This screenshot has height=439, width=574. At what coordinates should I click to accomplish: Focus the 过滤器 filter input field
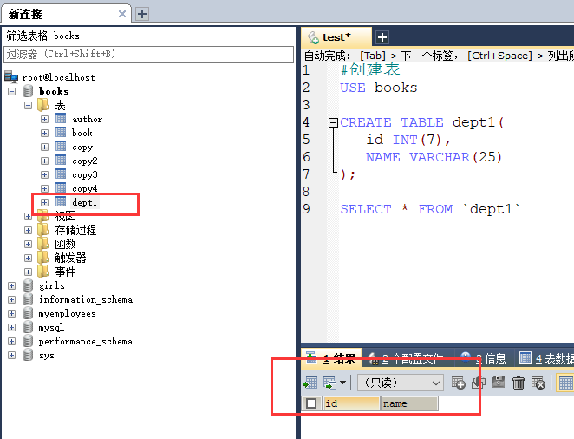(148, 54)
